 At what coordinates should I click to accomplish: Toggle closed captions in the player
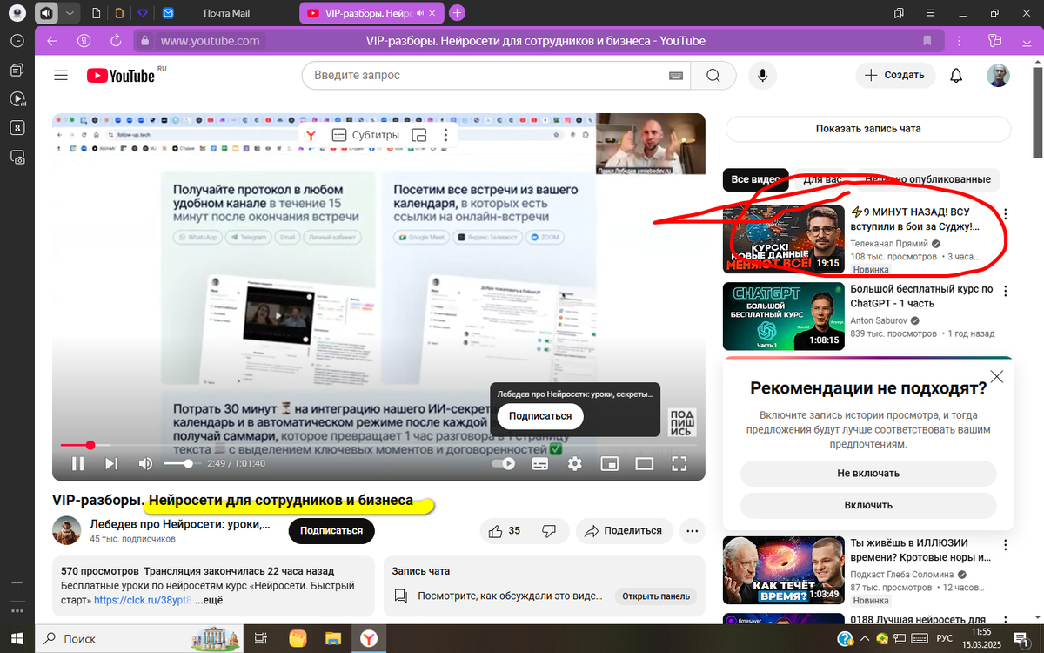540,464
